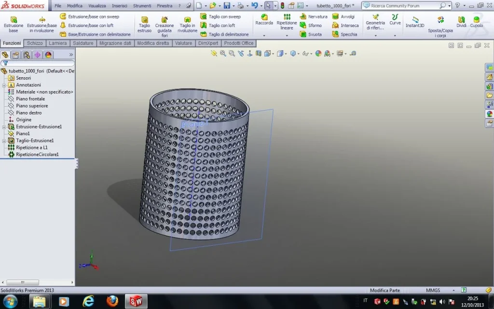Choose Estrusione/base con loft

[87, 25]
